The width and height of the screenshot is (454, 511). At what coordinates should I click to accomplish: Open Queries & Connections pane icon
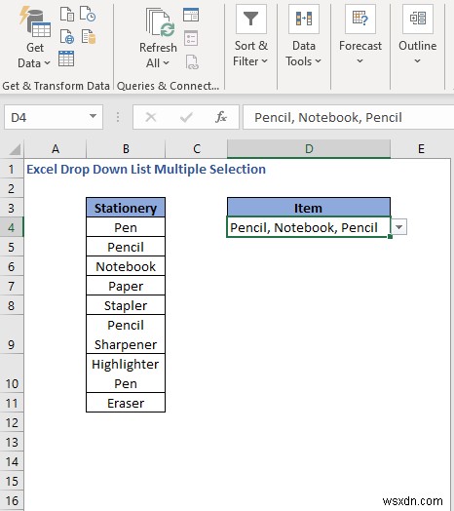(191, 15)
